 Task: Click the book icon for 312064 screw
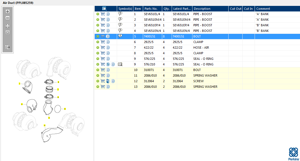pyautogui.click(x=108, y=81)
